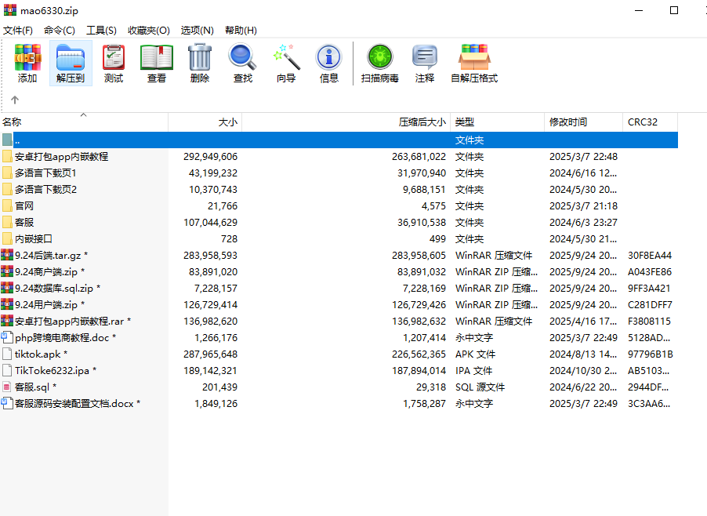Click the 删除 (Delete) toolbar icon
The width and height of the screenshot is (707, 516).
tap(199, 63)
